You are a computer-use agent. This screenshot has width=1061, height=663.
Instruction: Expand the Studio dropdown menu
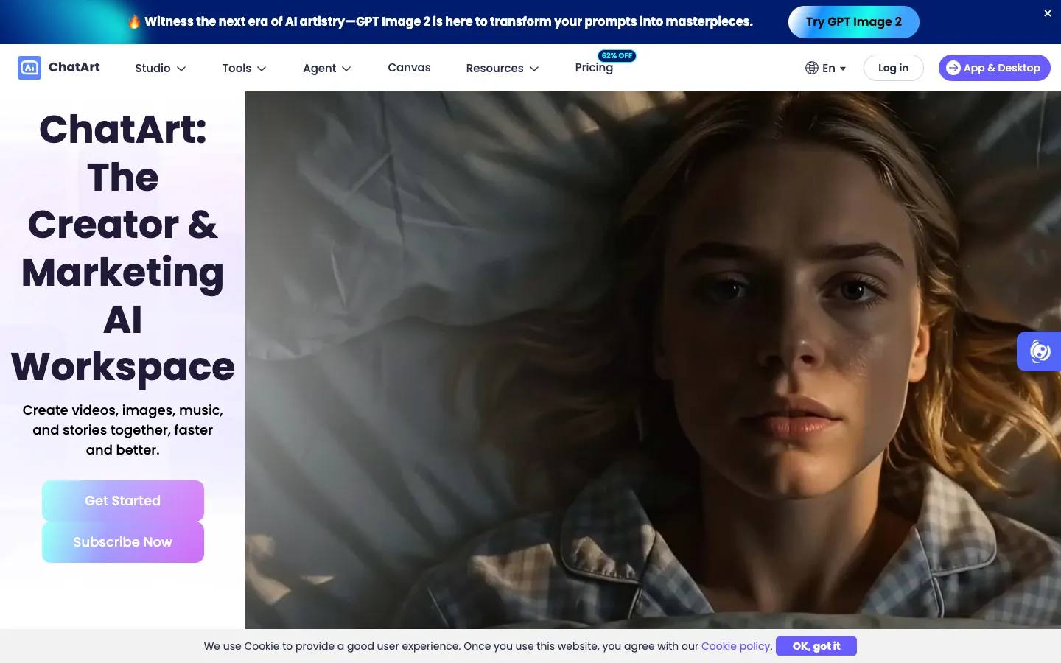click(x=161, y=68)
